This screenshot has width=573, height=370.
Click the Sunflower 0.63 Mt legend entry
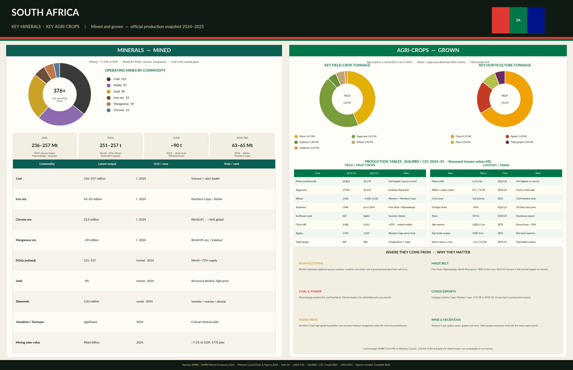pyautogui.click(x=307, y=148)
